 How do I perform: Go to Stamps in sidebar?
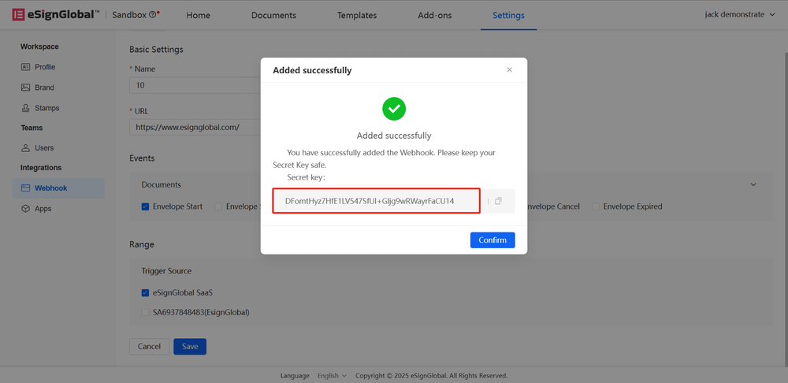46,108
